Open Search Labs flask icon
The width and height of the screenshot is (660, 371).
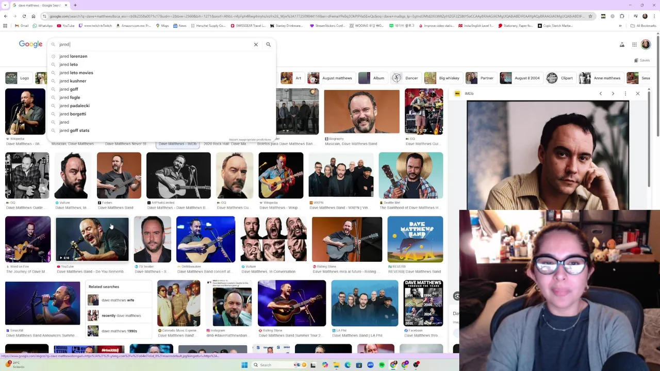pyautogui.click(x=622, y=44)
